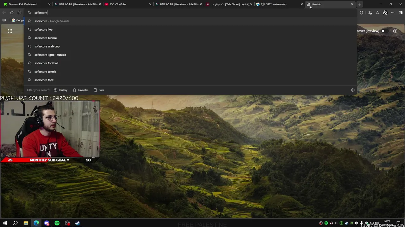Go to home page icon
Screen dimensions: 405x227
19,13
